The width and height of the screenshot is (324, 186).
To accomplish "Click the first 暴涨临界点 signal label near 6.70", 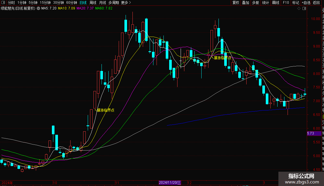I will click(x=106, y=110).
